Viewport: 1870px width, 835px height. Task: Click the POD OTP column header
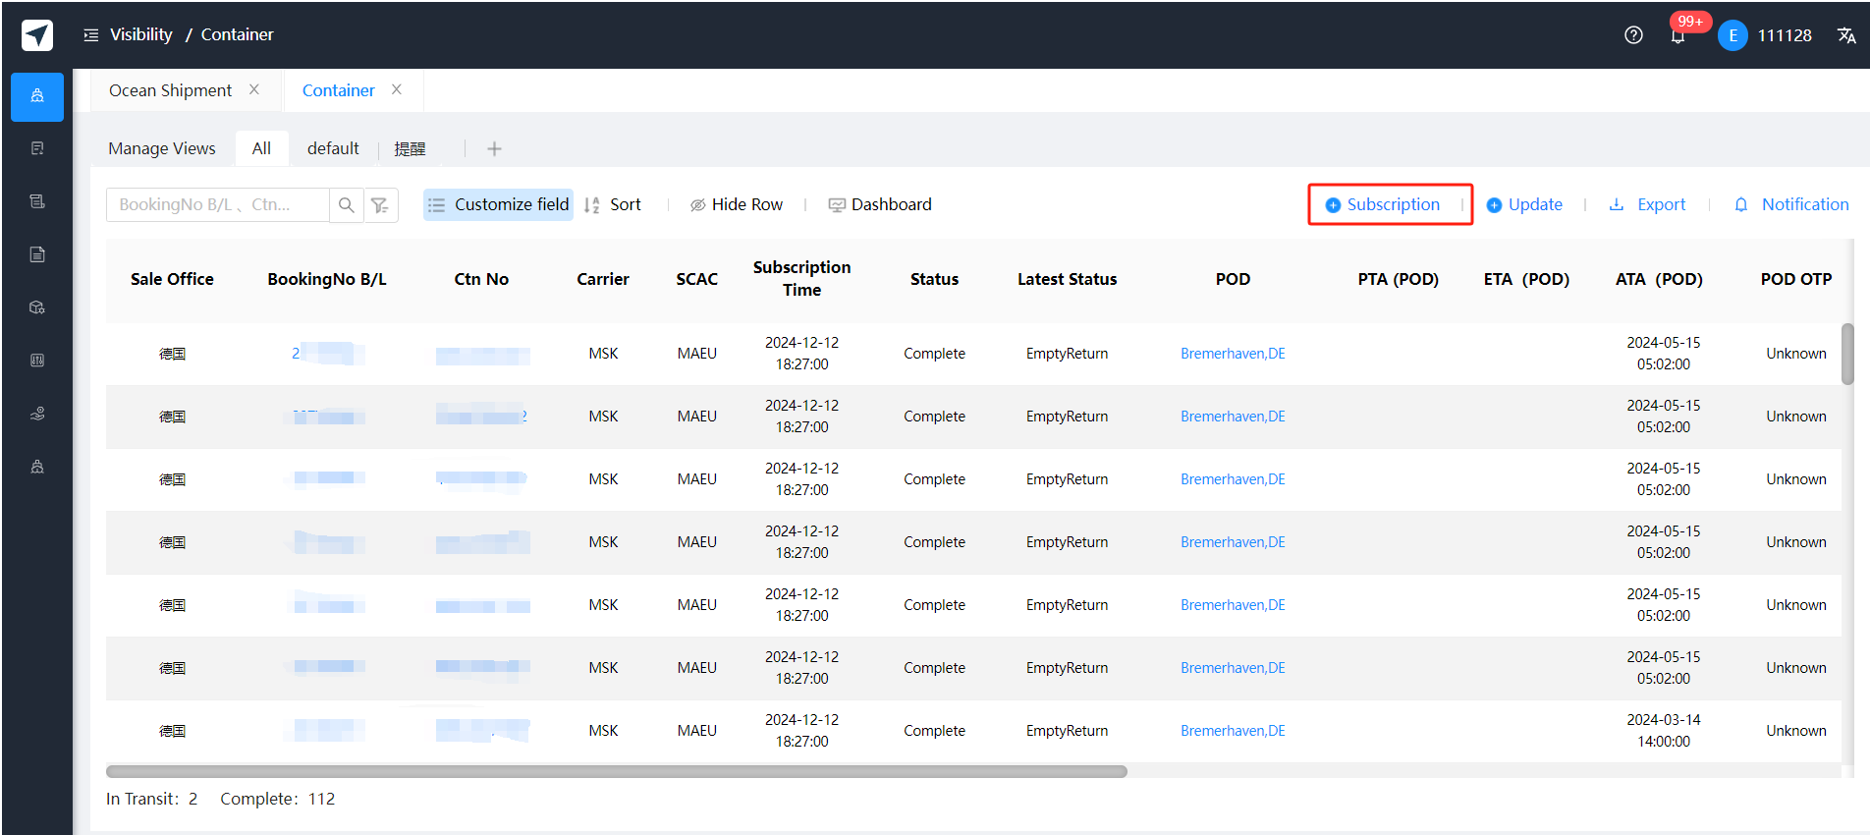pyautogui.click(x=1796, y=279)
